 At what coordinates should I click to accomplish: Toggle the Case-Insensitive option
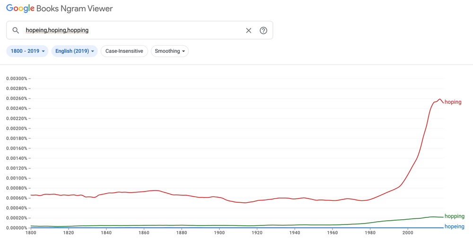[124, 51]
